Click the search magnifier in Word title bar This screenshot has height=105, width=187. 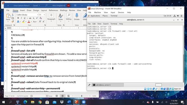[x=46, y=6]
